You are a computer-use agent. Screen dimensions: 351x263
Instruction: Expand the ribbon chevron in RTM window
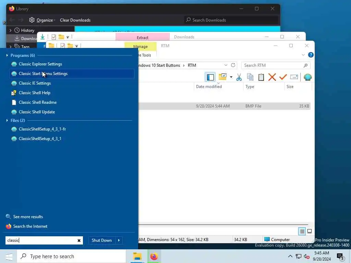[303, 55]
